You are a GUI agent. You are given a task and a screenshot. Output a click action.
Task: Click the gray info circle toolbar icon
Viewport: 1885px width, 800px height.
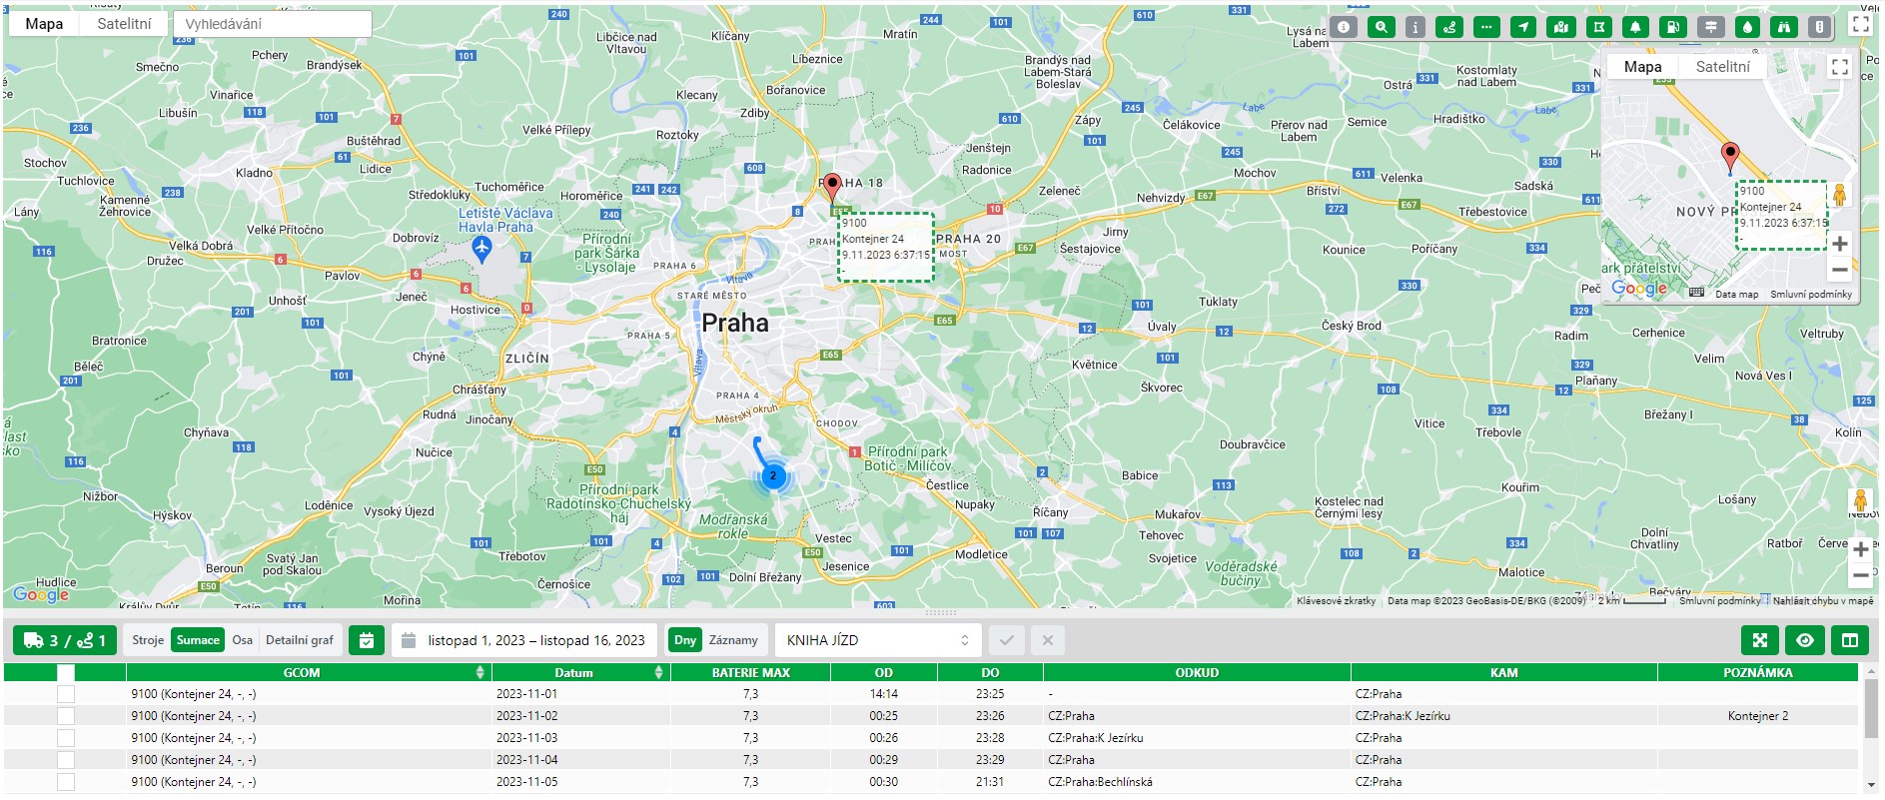(1344, 27)
